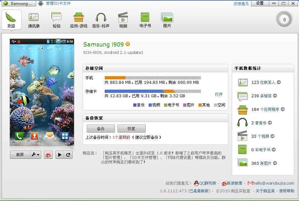
Task: Open the 设置 settings button
Action: 260,3
